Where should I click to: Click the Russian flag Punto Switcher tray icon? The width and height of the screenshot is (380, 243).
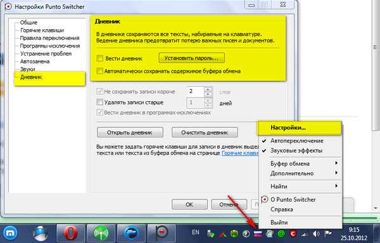pyautogui.click(x=258, y=234)
